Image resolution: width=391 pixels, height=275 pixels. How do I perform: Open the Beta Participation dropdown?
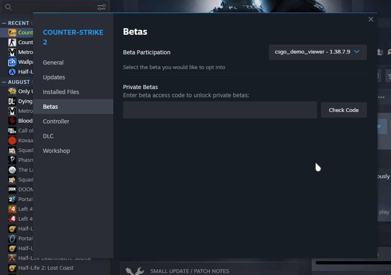pos(318,52)
